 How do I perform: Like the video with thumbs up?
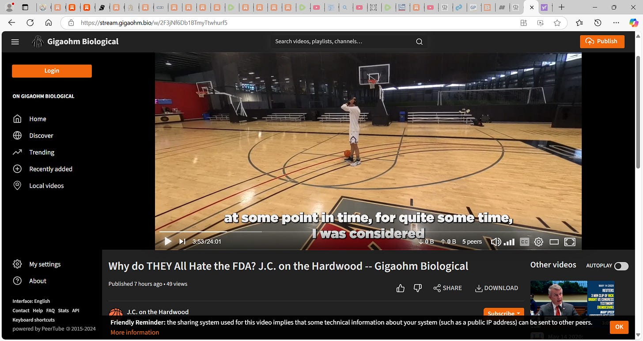pyautogui.click(x=401, y=288)
